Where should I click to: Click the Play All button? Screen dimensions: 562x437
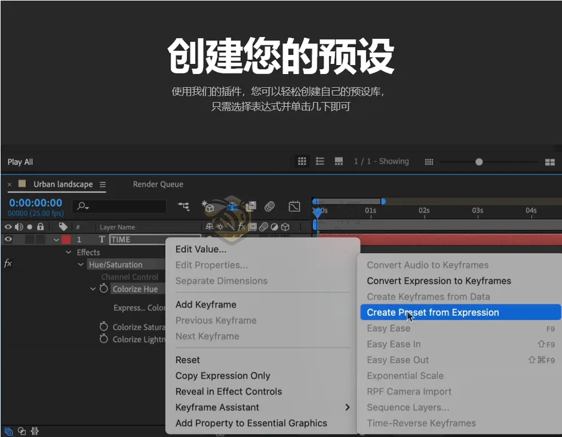(20, 162)
